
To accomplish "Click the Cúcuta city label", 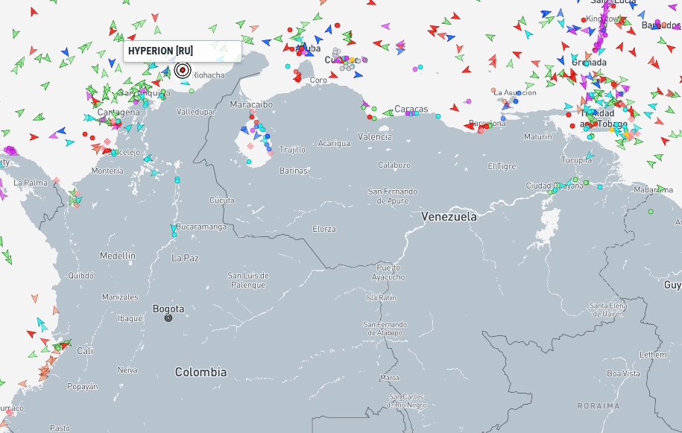I will [x=222, y=200].
